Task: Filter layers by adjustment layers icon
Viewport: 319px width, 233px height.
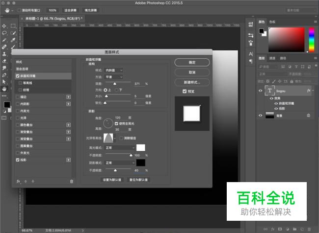Action: click(290, 67)
